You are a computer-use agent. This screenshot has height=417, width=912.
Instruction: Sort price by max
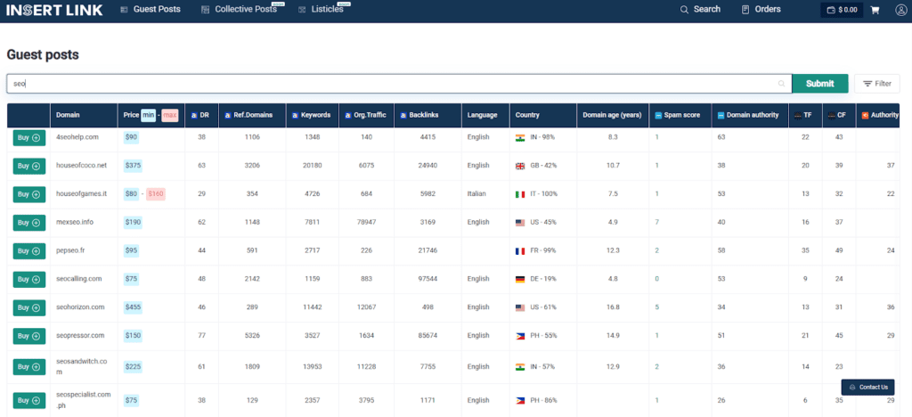[170, 115]
